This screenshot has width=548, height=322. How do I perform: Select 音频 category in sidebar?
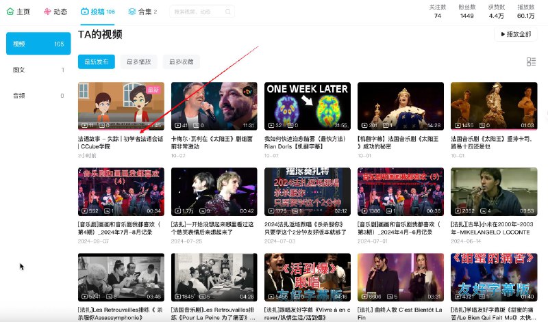(x=38, y=96)
